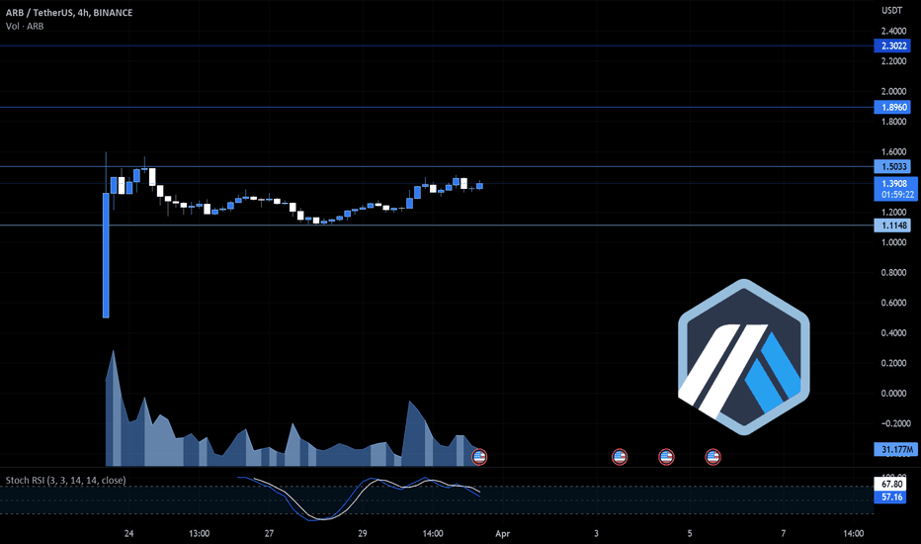Click the Stoch RSI line's lowest dip
Image resolution: width=921 pixels, height=544 pixels.
(x=317, y=518)
